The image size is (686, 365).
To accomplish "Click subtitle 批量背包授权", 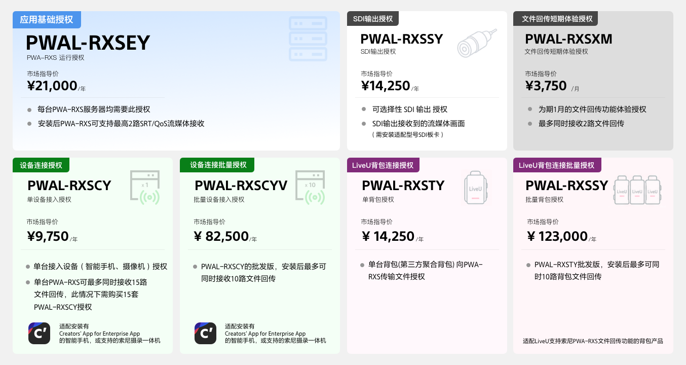I will [544, 200].
